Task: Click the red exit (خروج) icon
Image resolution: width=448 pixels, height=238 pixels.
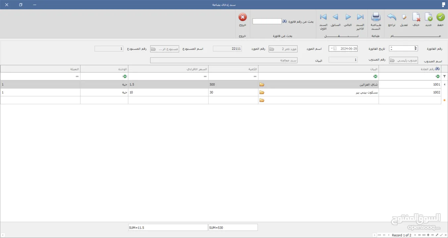Action: 243,17
